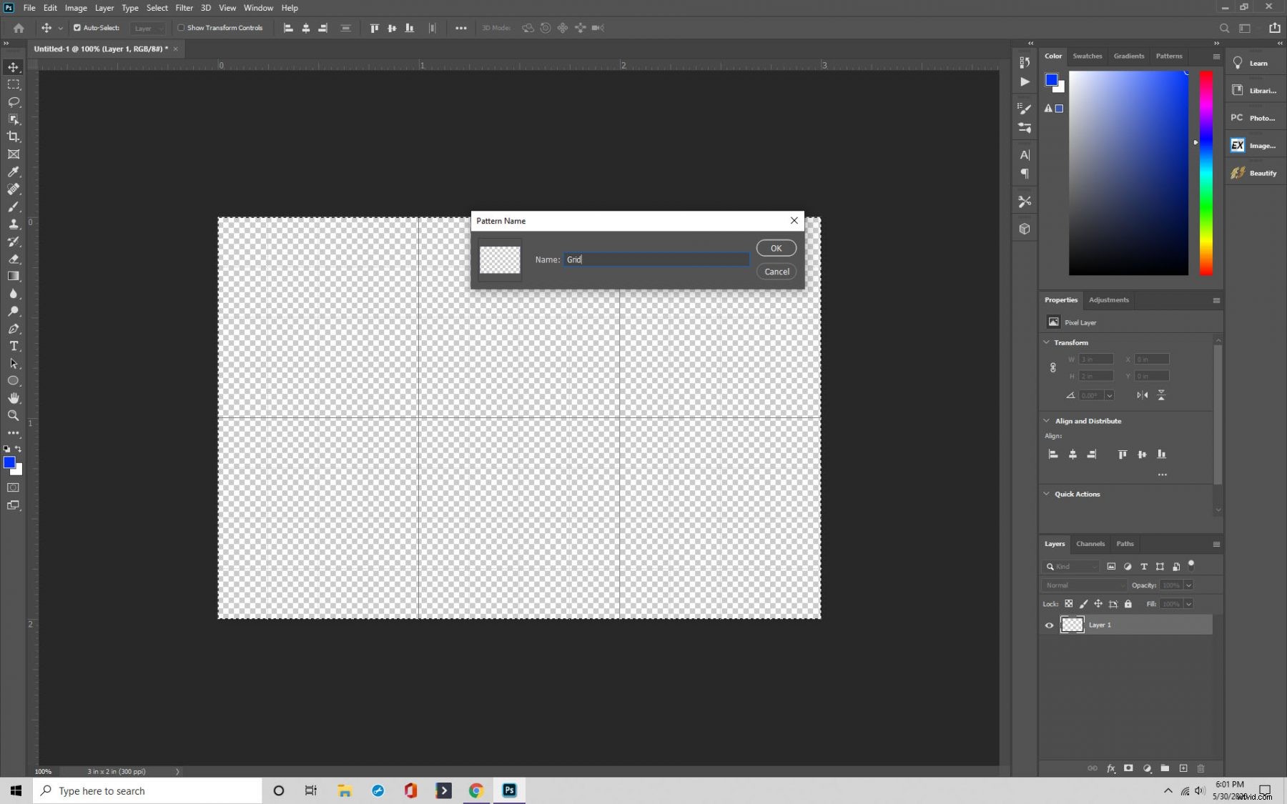Image resolution: width=1287 pixels, height=804 pixels.
Task: Select the Zoom tool
Action: (13, 415)
